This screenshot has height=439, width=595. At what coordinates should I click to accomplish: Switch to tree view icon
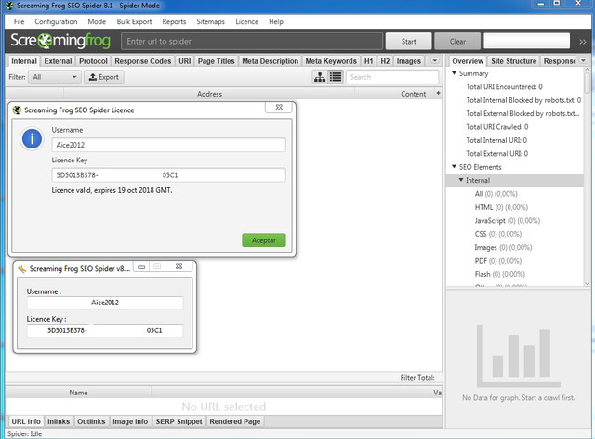(x=320, y=77)
